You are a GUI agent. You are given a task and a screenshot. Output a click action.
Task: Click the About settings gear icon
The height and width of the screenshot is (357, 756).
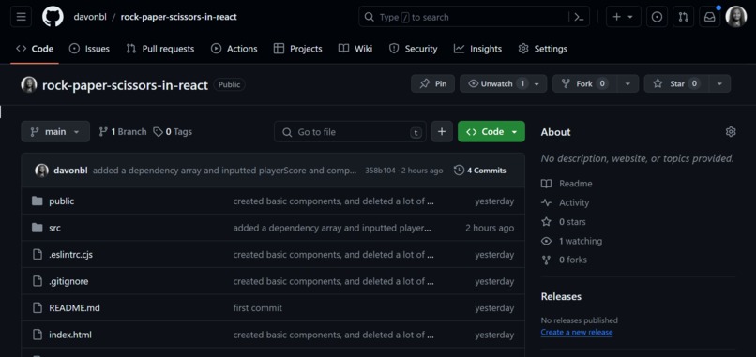(x=731, y=132)
